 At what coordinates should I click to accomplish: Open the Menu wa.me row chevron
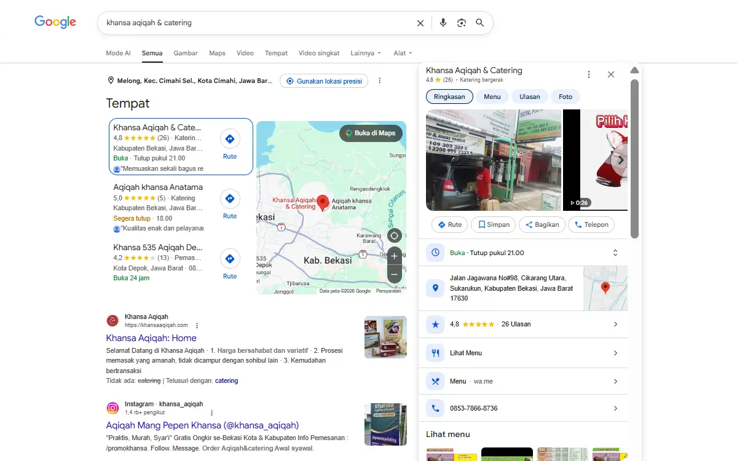[x=615, y=382]
